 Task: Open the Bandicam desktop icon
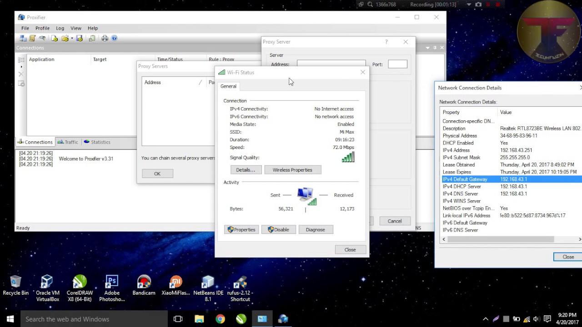(144, 286)
